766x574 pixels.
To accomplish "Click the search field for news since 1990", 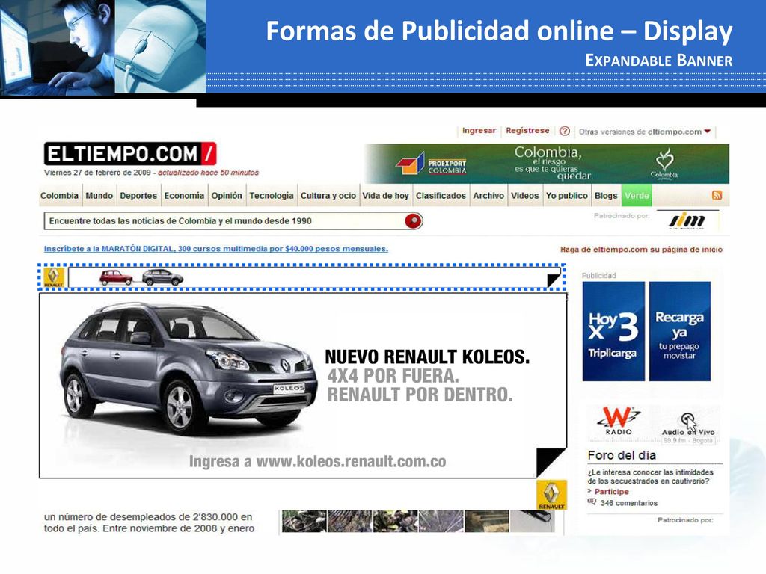I will pos(226,221).
